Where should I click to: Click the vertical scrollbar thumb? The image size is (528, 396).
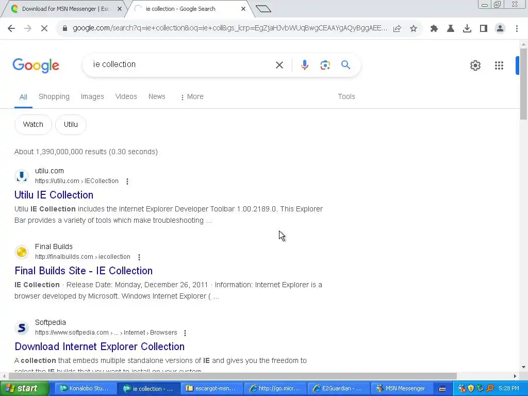523,84
